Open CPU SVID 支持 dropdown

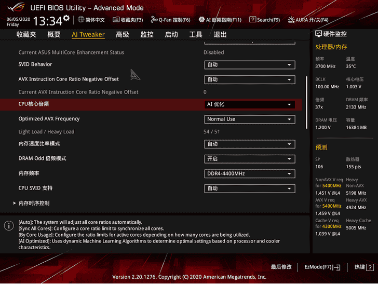tap(250, 188)
